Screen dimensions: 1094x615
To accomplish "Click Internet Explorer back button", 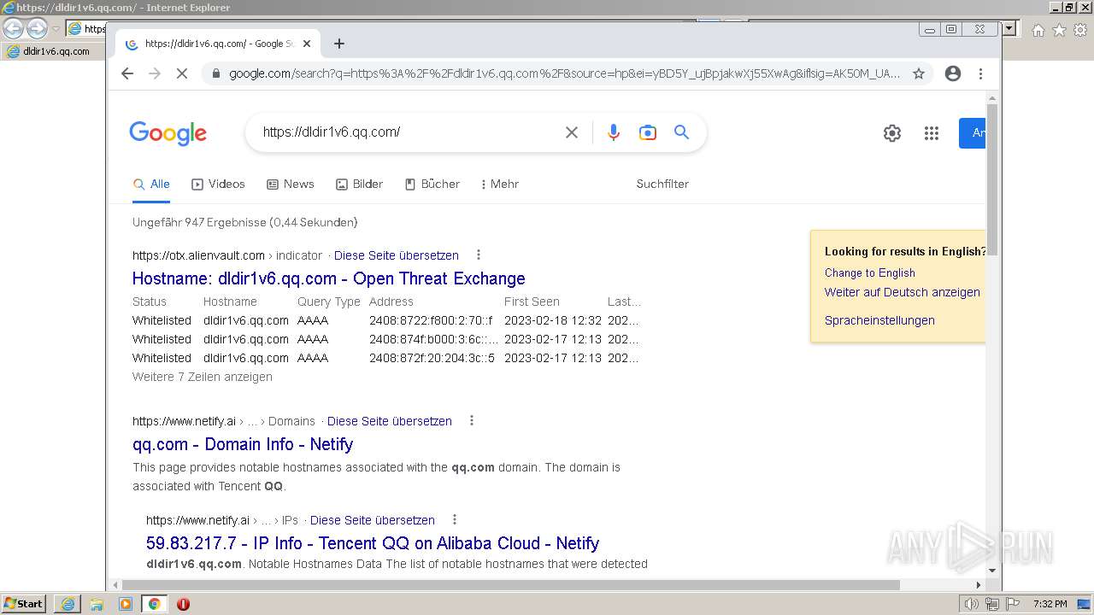I will tap(14, 29).
